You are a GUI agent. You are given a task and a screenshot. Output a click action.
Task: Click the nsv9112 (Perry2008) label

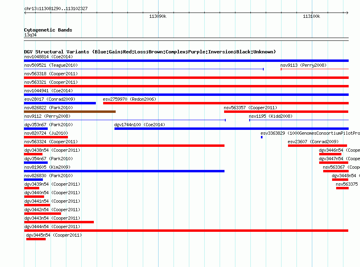click(47, 116)
